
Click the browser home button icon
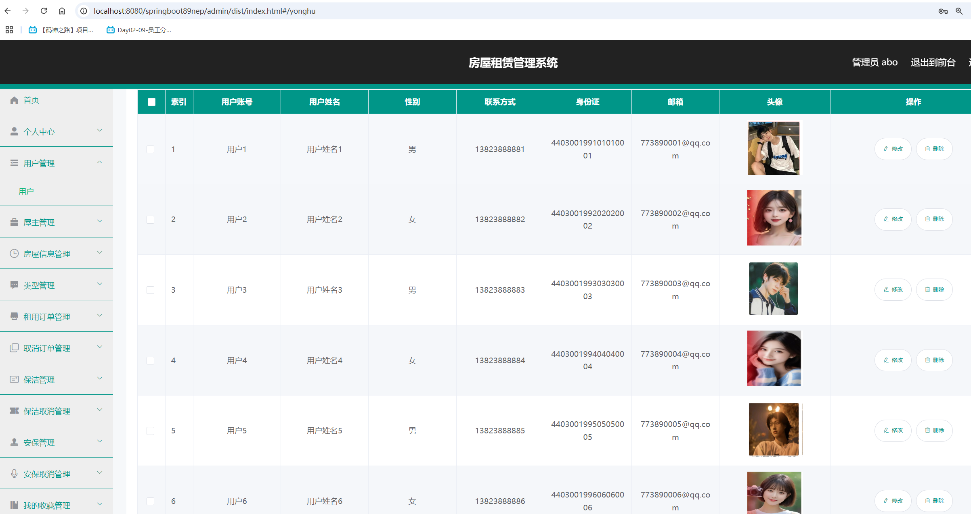pos(62,11)
